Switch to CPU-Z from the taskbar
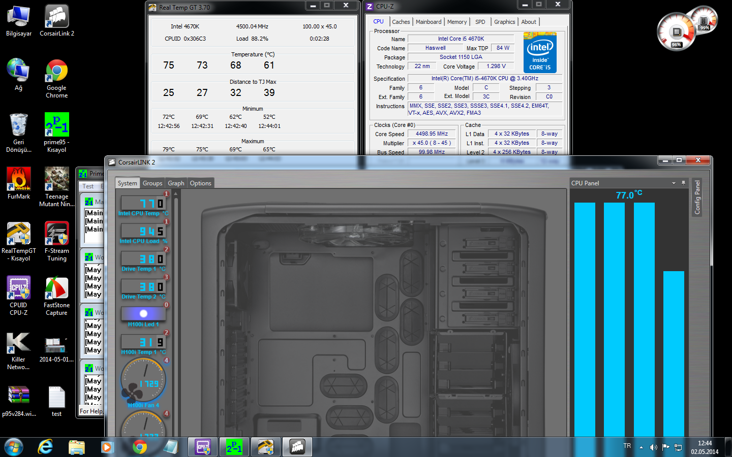732x457 pixels. [203, 447]
